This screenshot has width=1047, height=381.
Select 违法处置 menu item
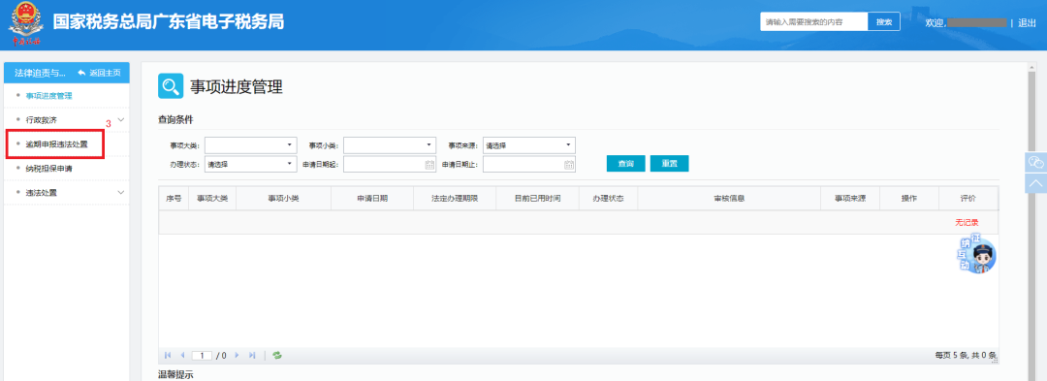click(41, 192)
